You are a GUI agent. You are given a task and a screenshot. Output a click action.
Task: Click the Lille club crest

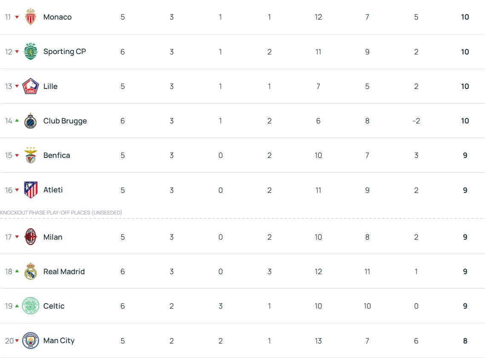coord(31,86)
